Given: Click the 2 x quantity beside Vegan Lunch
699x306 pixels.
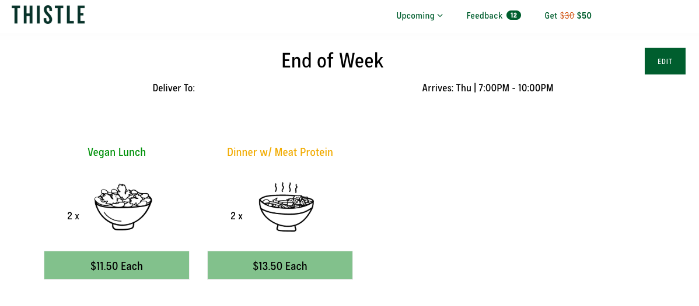Looking at the screenshot, I should coord(73,216).
